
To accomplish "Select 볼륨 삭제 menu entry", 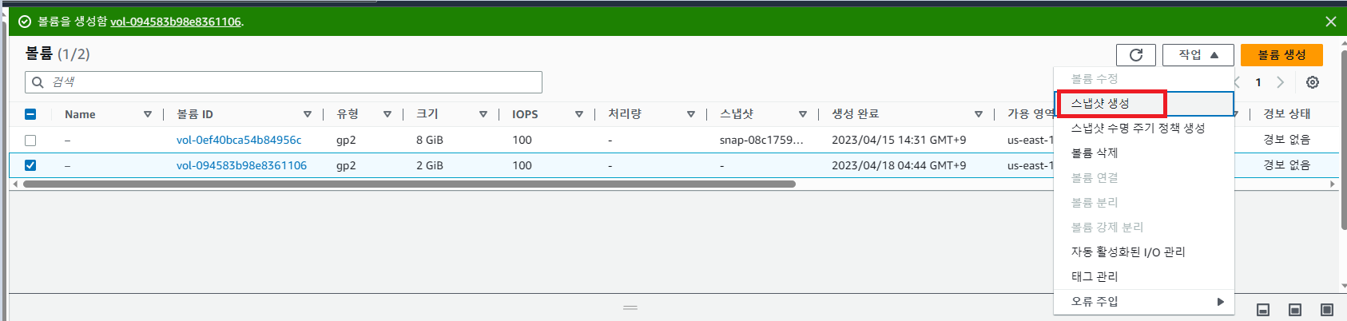I will coord(1144,153).
